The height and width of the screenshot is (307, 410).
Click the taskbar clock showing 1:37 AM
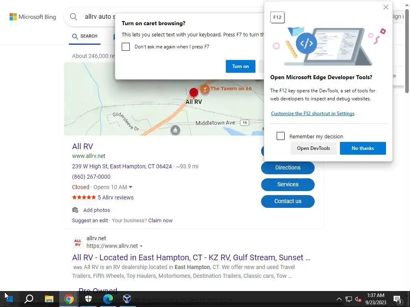pyautogui.click(x=376, y=299)
